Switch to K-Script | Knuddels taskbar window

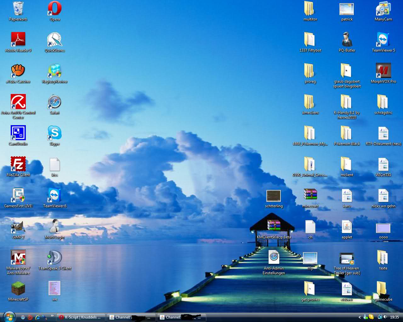click(81, 317)
